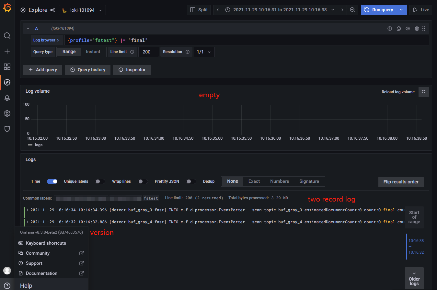The height and width of the screenshot is (290, 437).
Task: Delete query A with trash icon
Action: [x=417, y=29]
